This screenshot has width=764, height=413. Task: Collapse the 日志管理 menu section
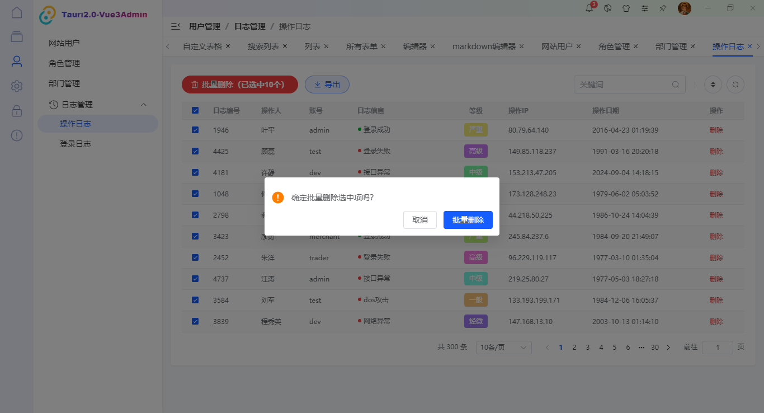(x=98, y=104)
